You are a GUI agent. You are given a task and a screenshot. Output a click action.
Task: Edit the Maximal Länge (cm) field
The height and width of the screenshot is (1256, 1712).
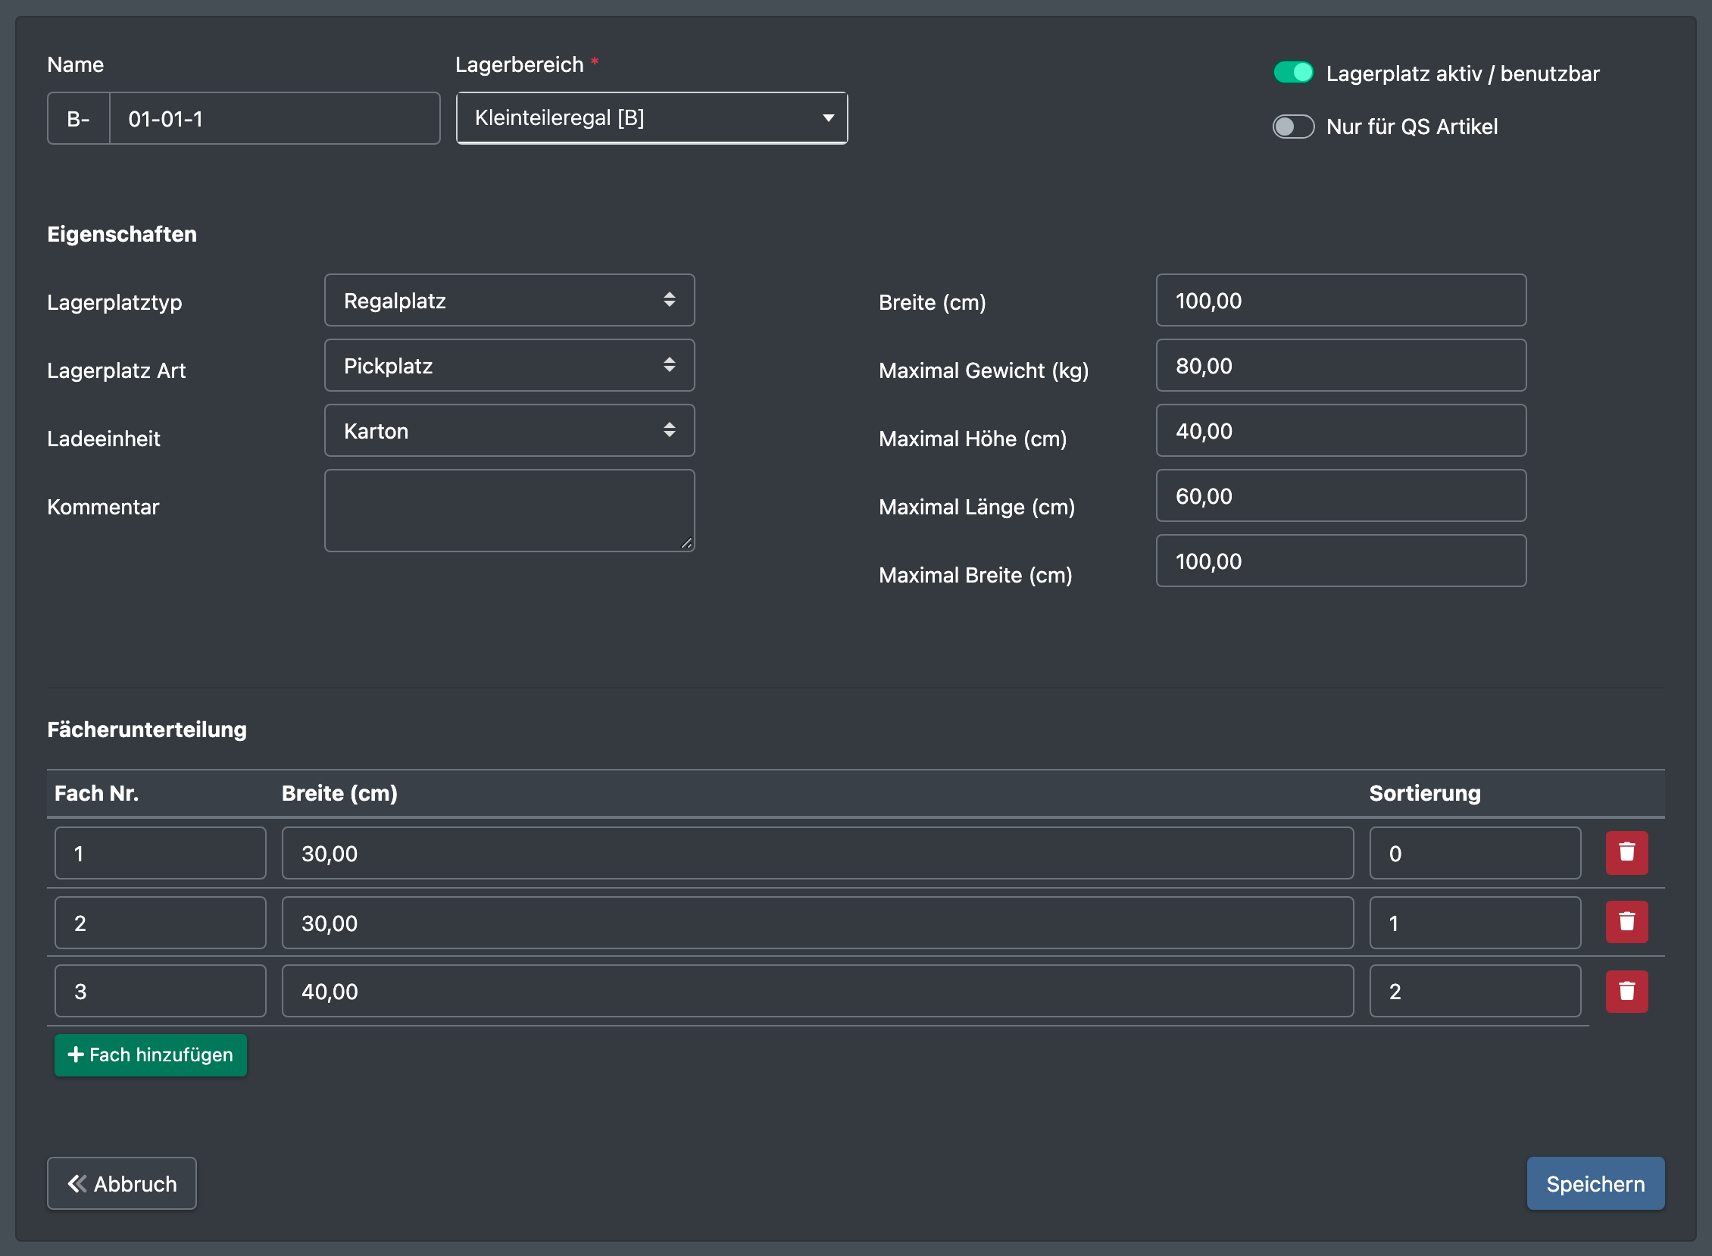click(x=1341, y=495)
